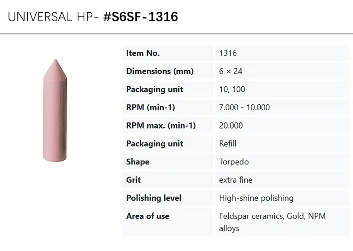Screen dimensions: 353x251
Task: Click the UNIVERSAL HP- heading text
Action: tap(53, 17)
